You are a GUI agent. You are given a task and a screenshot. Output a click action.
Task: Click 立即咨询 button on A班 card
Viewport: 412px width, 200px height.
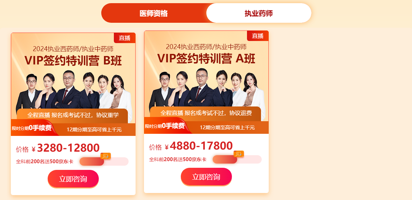click(206, 177)
